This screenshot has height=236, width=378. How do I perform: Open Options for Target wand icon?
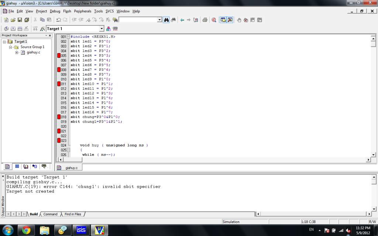pos(42,29)
